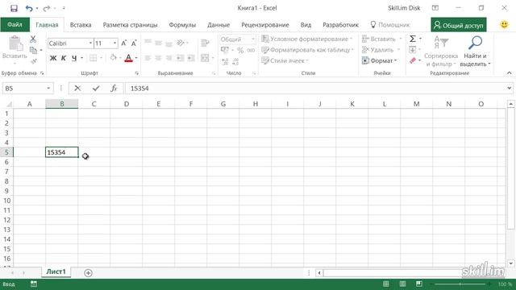The height and width of the screenshot is (290, 516).
Task: Open Стили ячеек gallery
Action: point(285,61)
